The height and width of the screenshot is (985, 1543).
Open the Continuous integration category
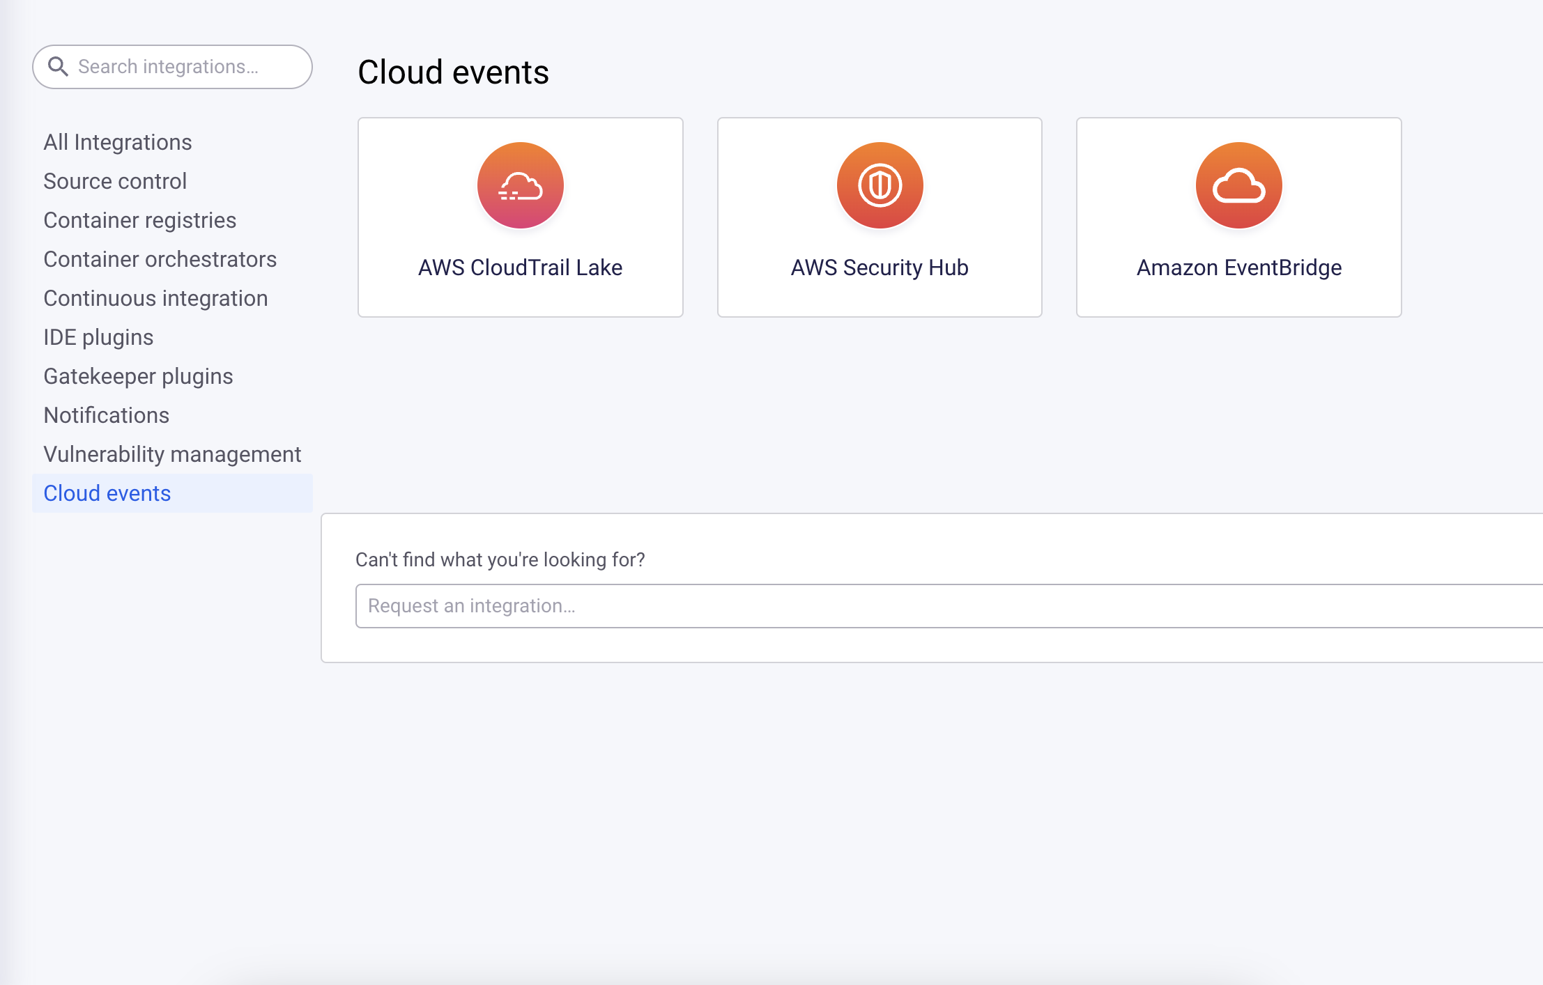point(155,297)
